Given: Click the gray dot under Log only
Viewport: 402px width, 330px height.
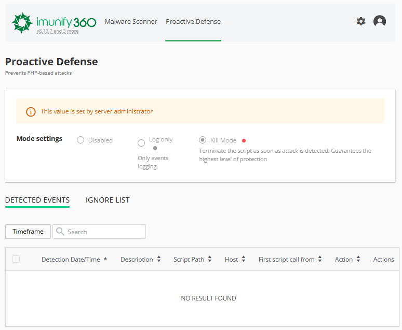Looking at the screenshot, I should (155, 148).
